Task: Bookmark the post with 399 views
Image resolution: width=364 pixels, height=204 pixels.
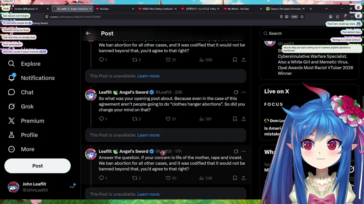Action: [235, 60]
